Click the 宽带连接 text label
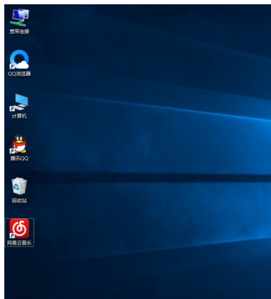Viewport: 271px width, 299px height. pyautogui.click(x=19, y=31)
